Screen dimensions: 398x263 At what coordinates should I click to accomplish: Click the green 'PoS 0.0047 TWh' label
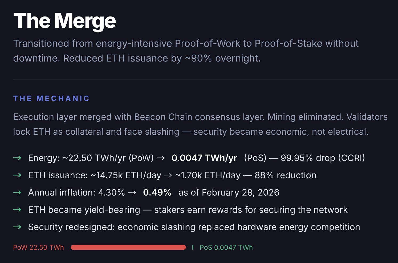(x=226, y=248)
